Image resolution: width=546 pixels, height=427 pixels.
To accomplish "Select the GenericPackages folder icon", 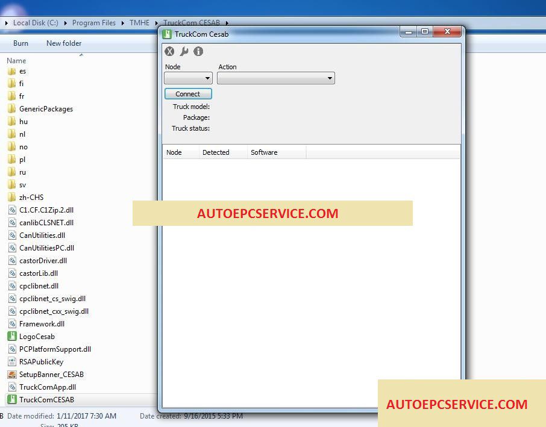I will (12, 109).
